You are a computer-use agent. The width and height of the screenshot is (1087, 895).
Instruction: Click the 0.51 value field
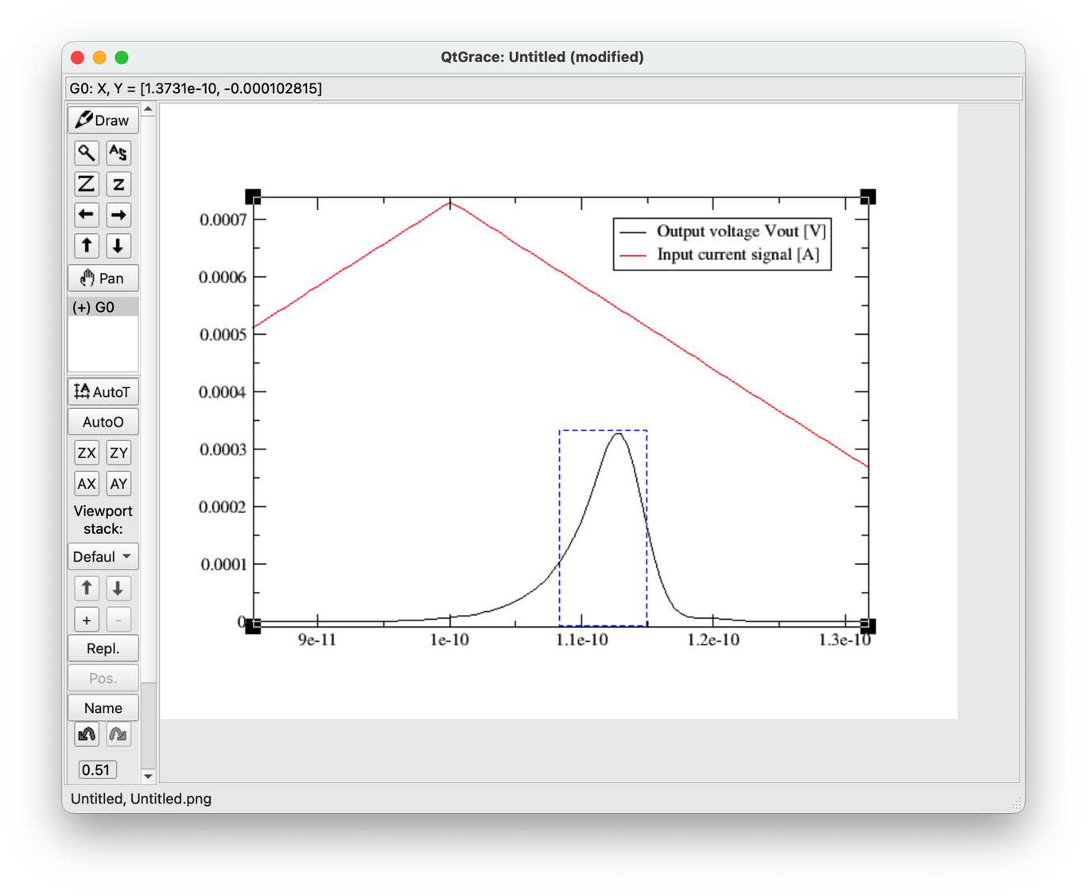click(x=97, y=770)
